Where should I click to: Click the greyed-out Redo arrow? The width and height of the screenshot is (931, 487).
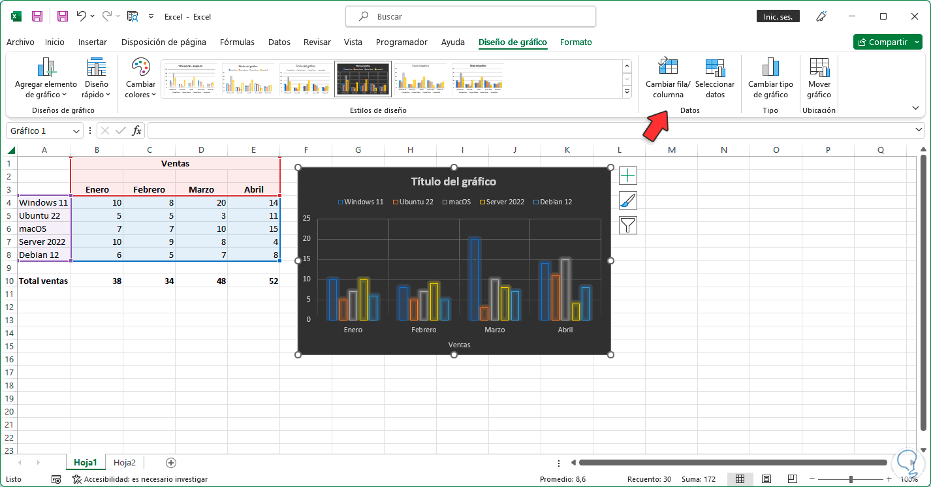pyautogui.click(x=107, y=16)
